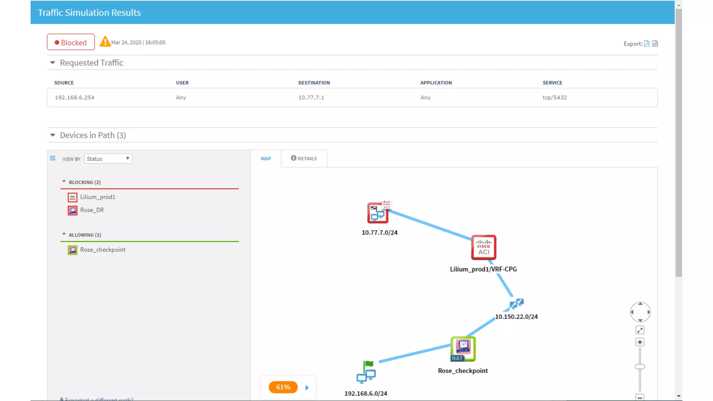Image resolution: width=713 pixels, height=401 pixels.
Task: Select the 192.168.6.0/24 source subnet node
Action: click(366, 374)
